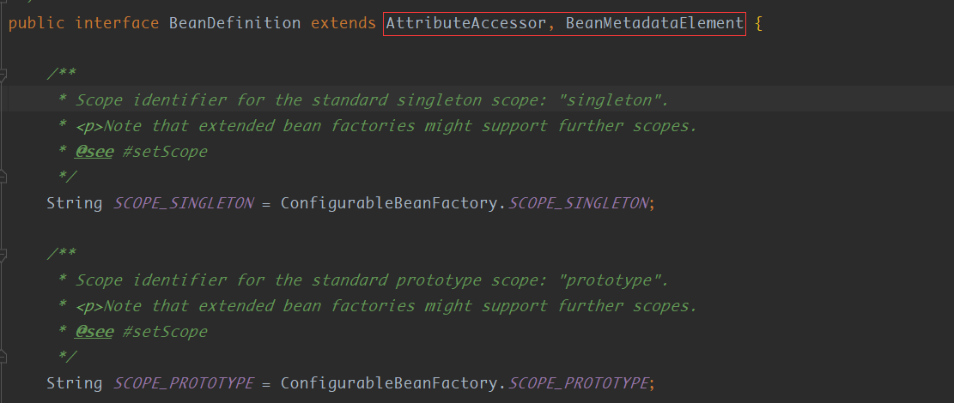Screen dimensions: 954x403
Task: Click the SCOPE_SINGLETON field declaration name
Action: 184,203
